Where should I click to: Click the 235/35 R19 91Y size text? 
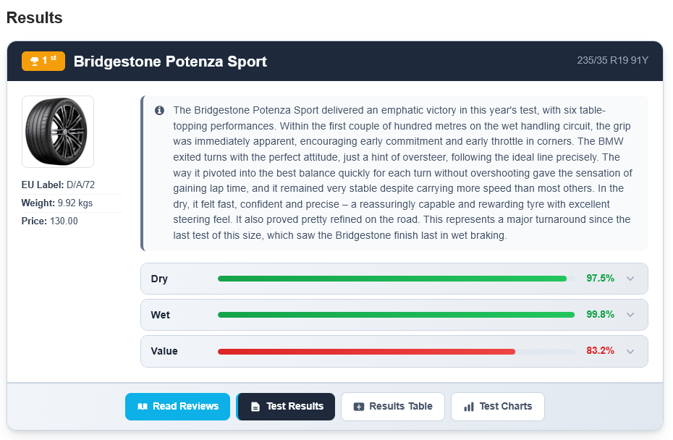pyautogui.click(x=612, y=60)
